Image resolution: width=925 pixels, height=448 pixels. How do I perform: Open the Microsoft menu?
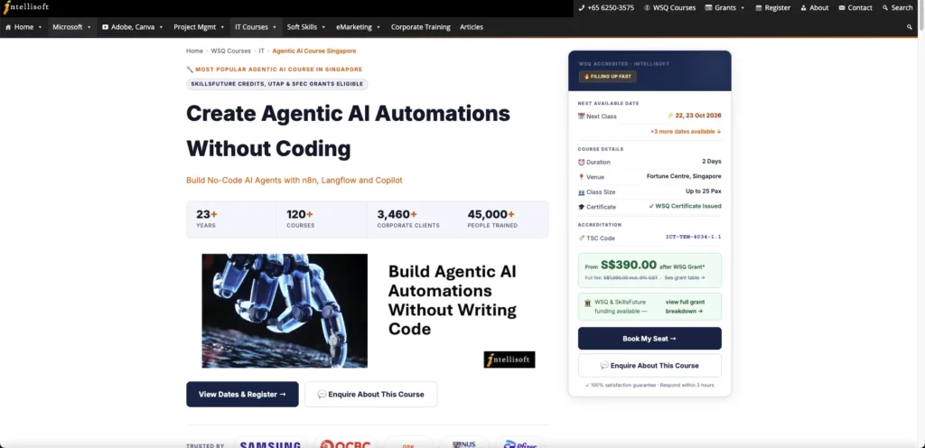click(67, 27)
